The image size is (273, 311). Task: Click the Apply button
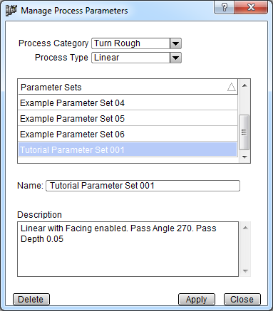[x=197, y=299]
